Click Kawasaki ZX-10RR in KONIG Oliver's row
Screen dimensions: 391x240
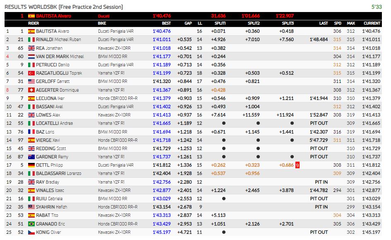pos(114,232)
